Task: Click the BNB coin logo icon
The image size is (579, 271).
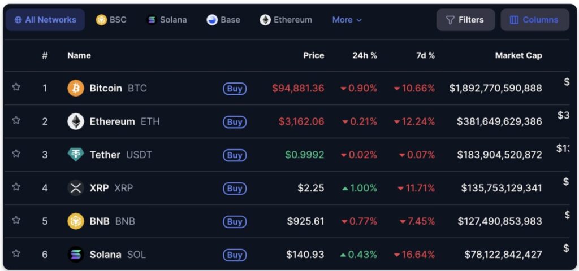Action: (76, 221)
